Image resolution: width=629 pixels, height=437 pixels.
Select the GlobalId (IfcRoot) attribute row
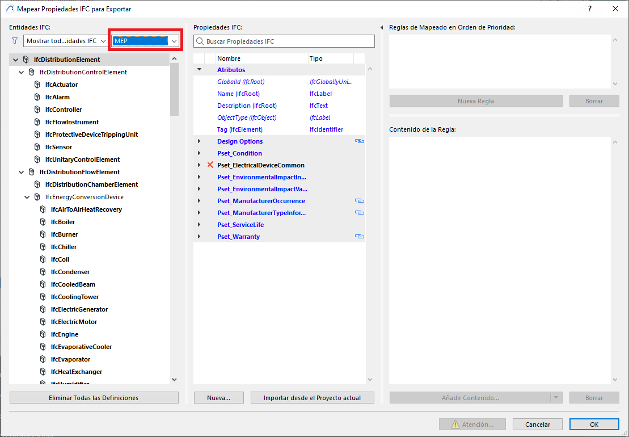click(x=240, y=82)
